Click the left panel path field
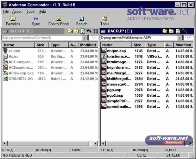The width and height of the screenshot is (196, 159). click(x=42, y=38)
